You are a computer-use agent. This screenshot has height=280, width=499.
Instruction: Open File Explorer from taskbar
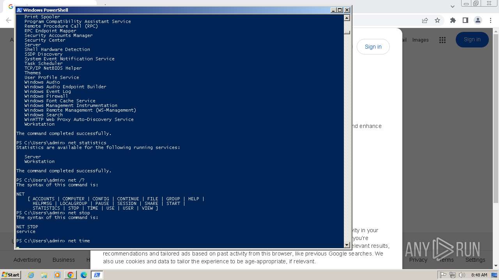[44, 275]
